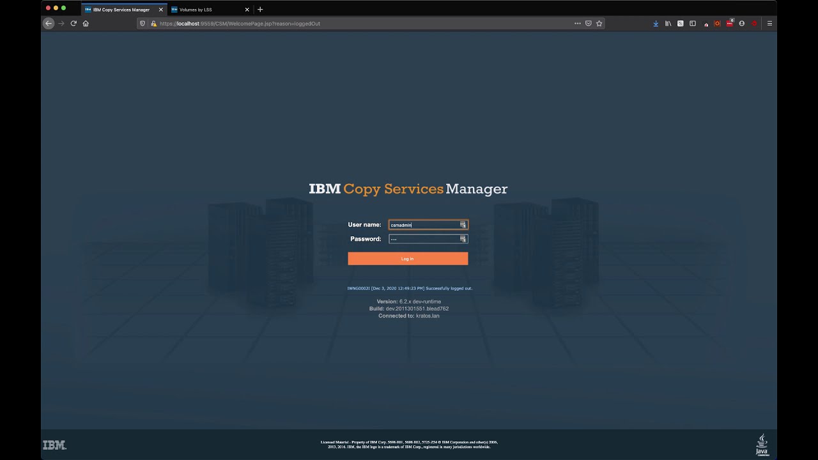Viewport: 818px width, 460px height.
Task: Click the 'Version: 6.2.x dev-runtime' text
Action: pyautogui.click(x=409, y=302)
